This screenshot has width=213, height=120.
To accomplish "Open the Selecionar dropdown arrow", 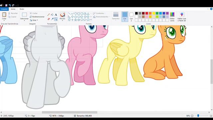I will (24, 21).
